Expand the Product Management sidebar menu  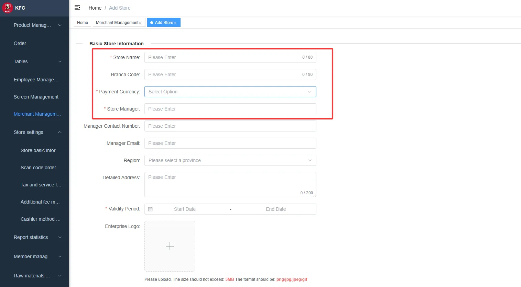tap(34, 25)
